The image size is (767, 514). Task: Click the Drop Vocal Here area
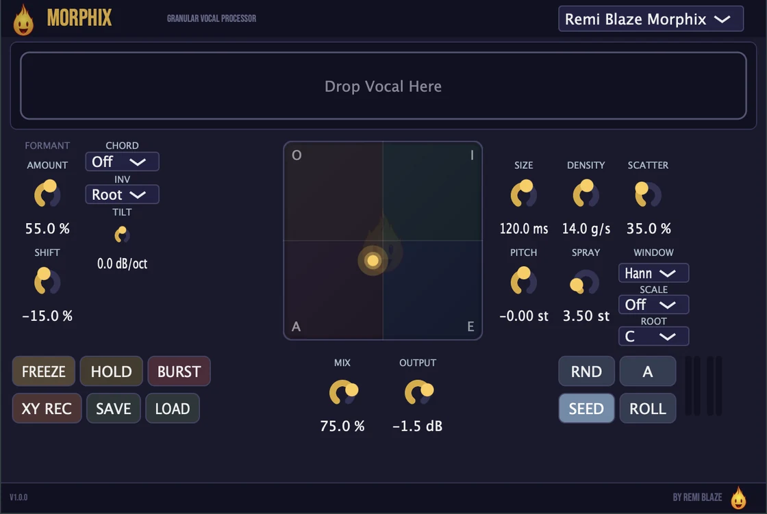pyautogui.click(x=383, y=86)
